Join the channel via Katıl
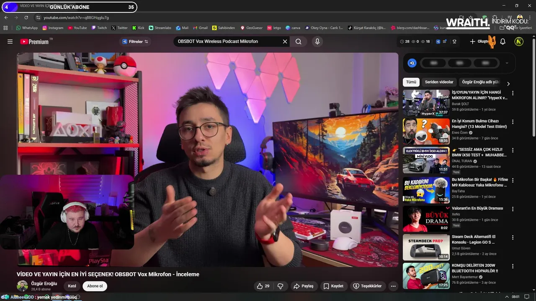This screenshot has width=536, height=301. point(72,286)
